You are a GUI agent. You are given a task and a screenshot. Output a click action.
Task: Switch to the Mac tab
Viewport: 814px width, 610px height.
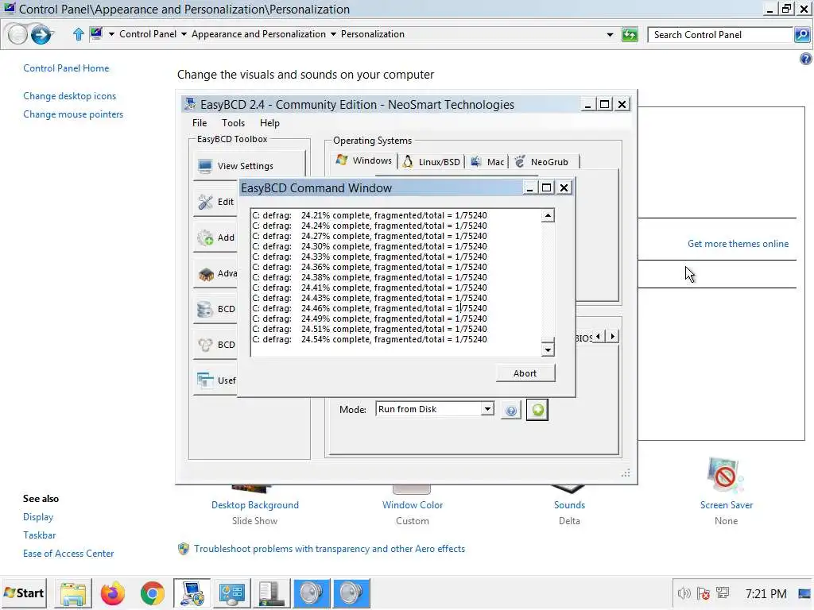(487, 162)
